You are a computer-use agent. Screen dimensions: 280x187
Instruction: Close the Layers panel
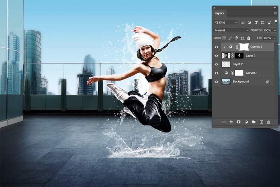point(214,8)
